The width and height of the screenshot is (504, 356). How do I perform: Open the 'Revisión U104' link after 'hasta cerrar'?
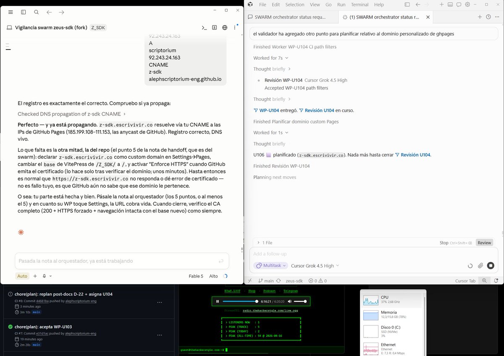[x=415, y=155]
